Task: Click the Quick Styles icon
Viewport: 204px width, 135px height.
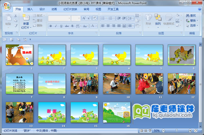Action: tap(169, 17)
